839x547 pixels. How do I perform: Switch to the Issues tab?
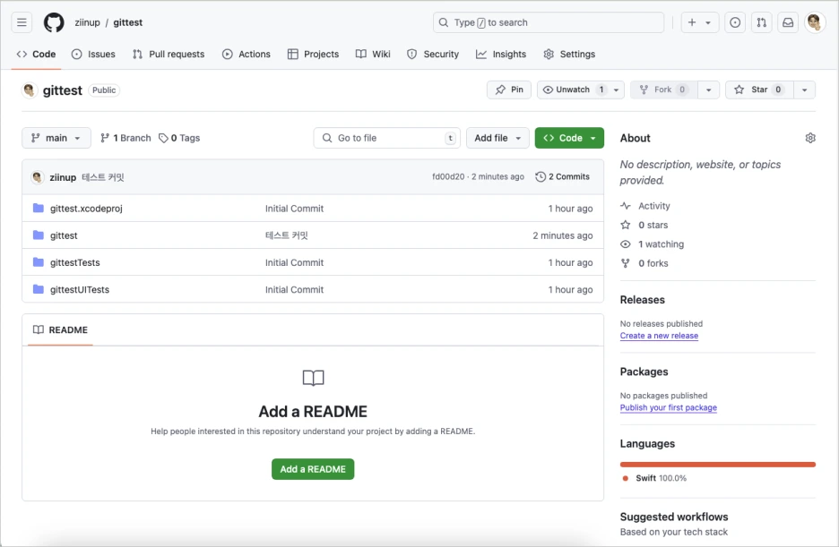pyautogui.click(x=93, y=54)
